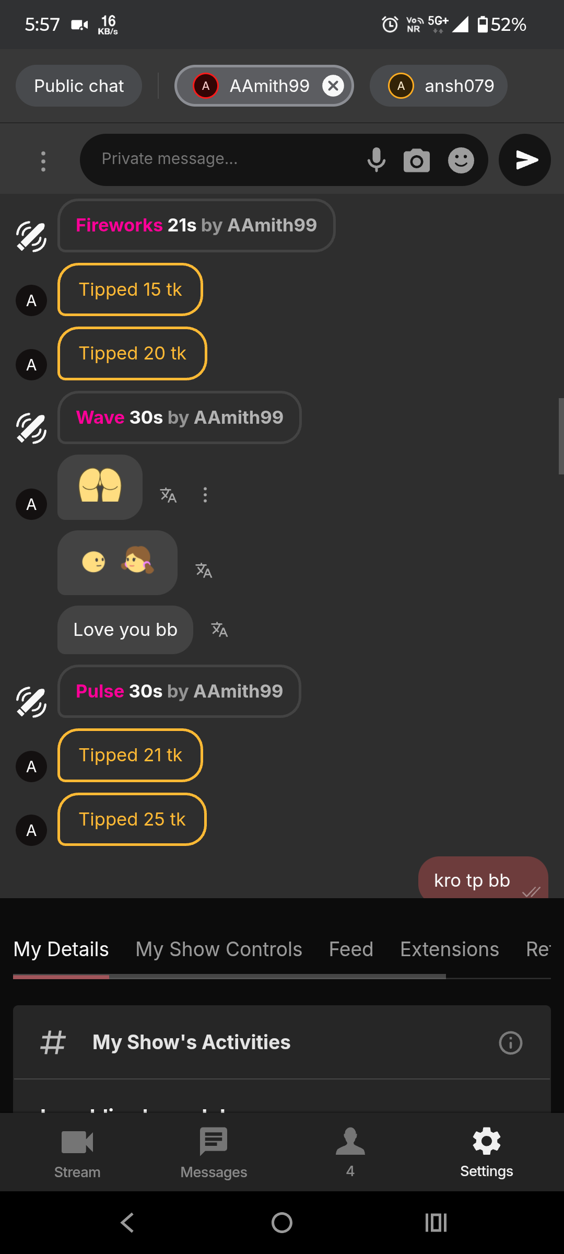Image resolution: width=564 pixels, height=1254 pixels.
Task: Switch to My Show Controls tab
Action: [x=219, y=949]
